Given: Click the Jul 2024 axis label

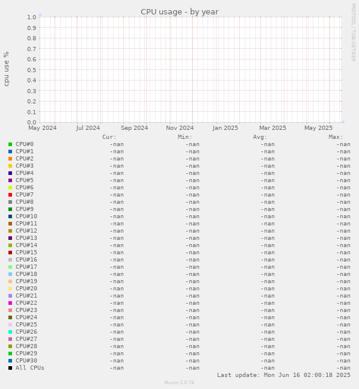Looking at the screenshot, I should pyautogui.click(x=88, y=128).
